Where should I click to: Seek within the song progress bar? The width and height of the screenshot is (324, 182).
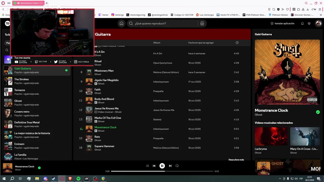tap(162, 171)
